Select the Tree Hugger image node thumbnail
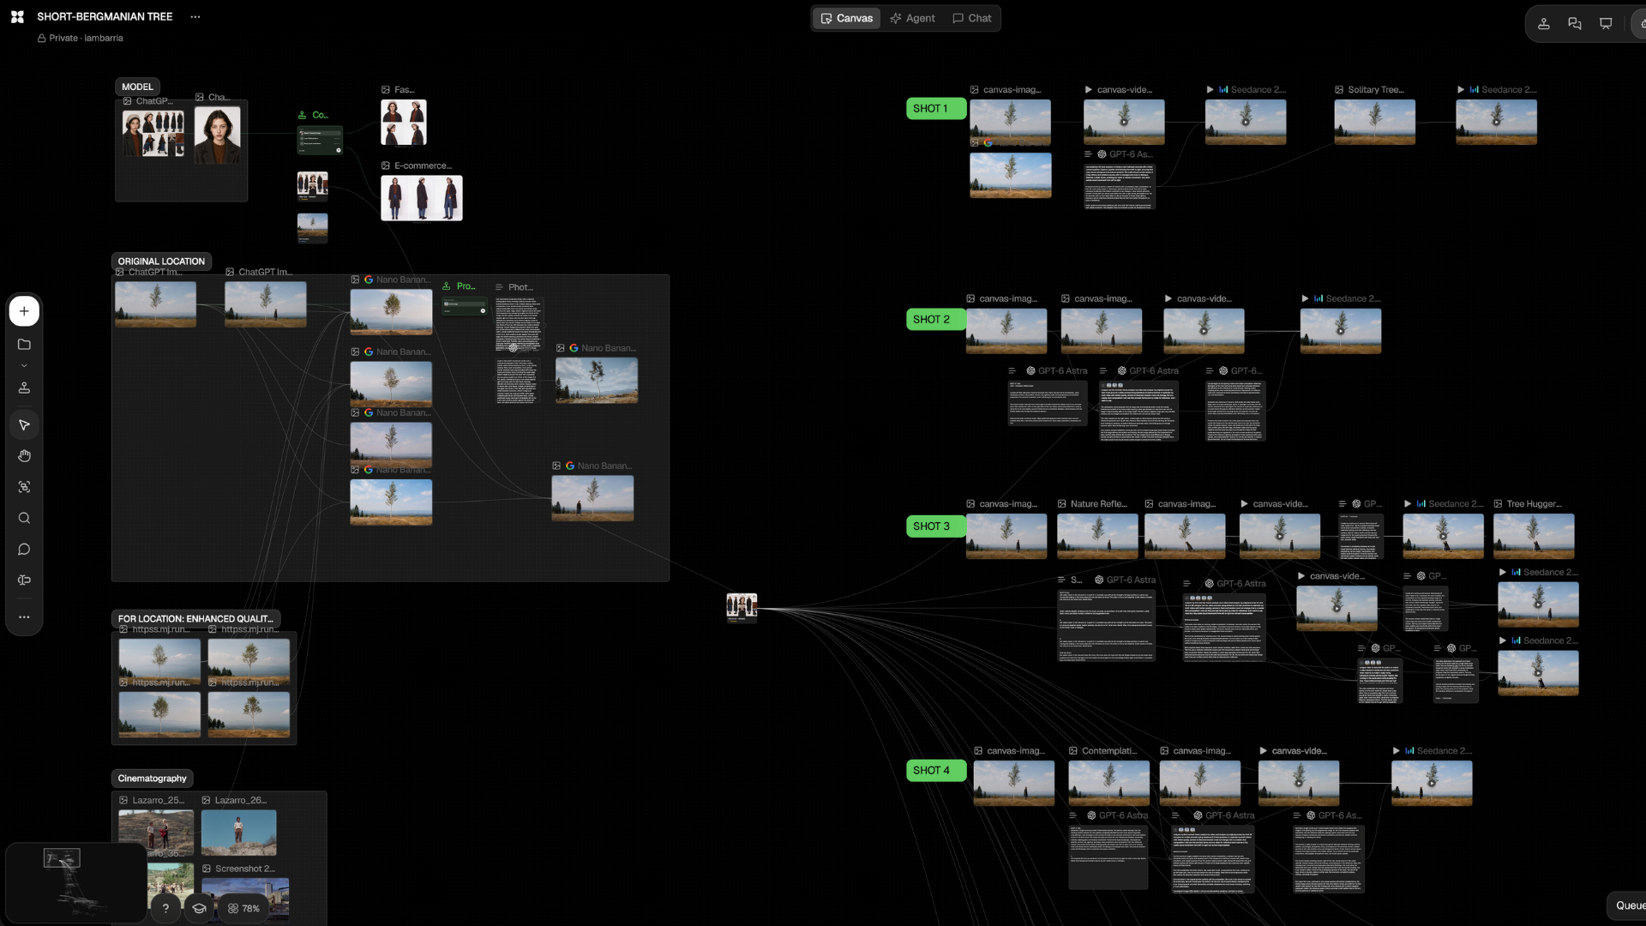 point(1534,536)
